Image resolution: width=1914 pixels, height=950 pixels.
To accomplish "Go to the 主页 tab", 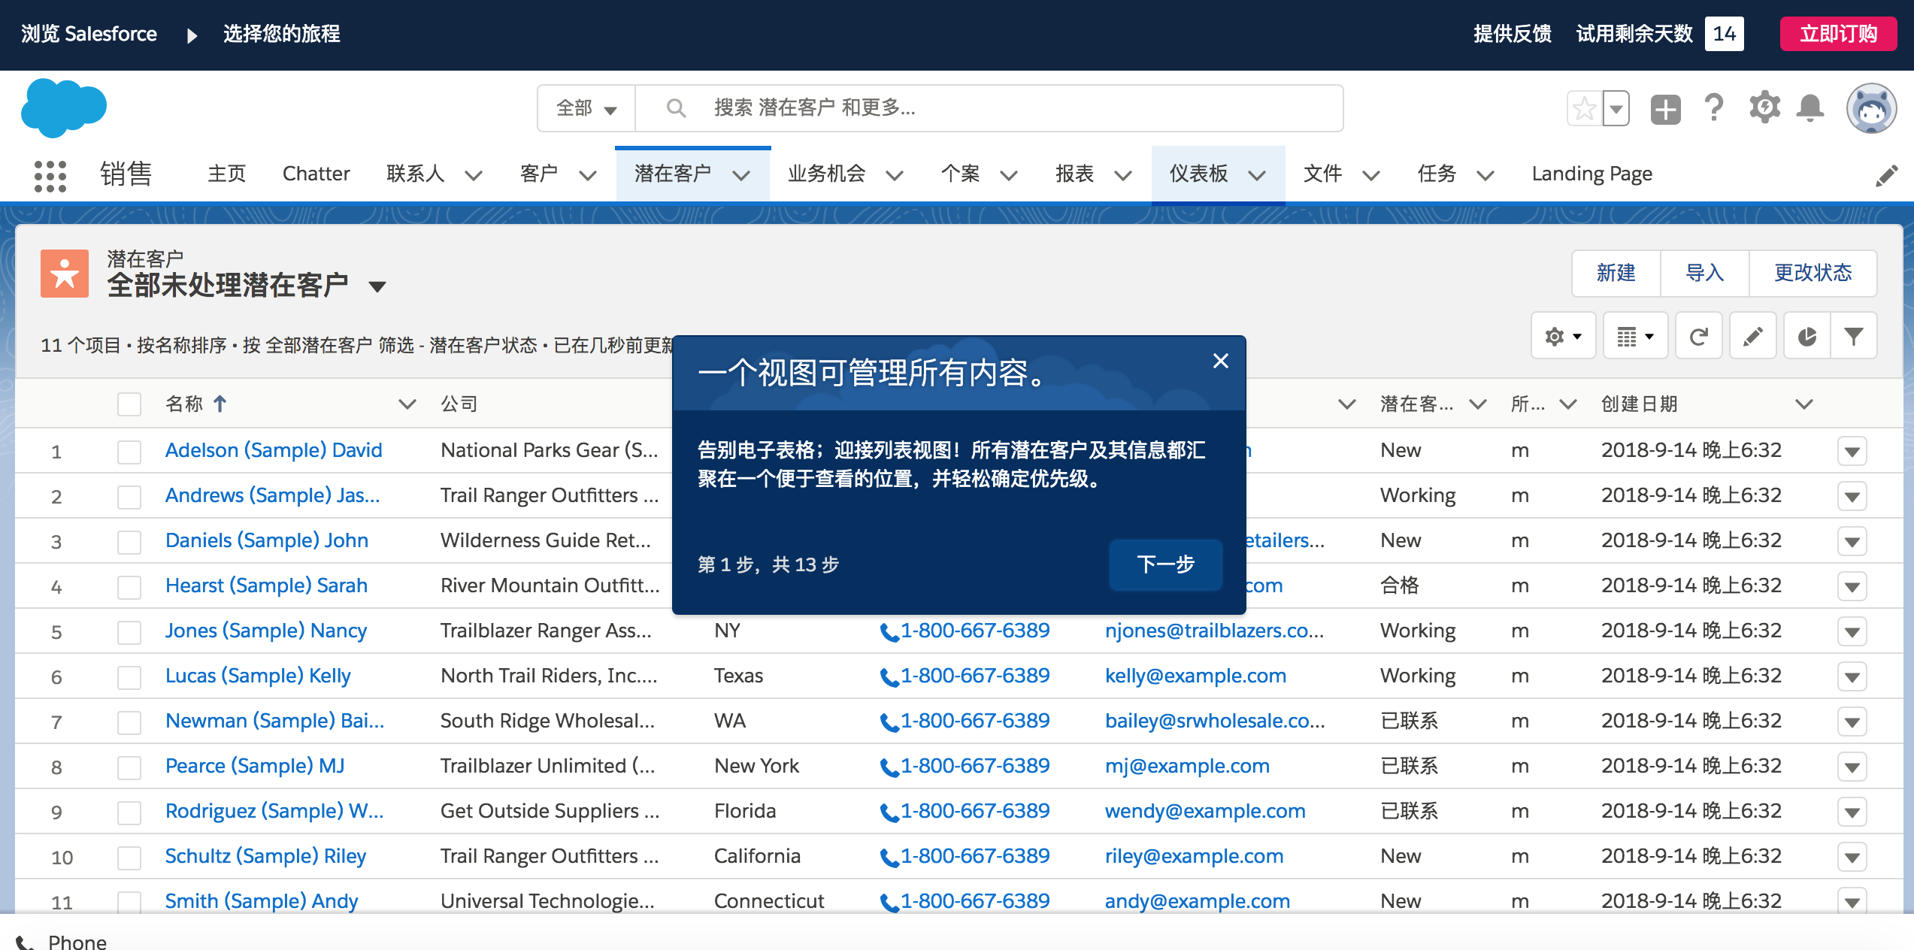I will 227,174.
